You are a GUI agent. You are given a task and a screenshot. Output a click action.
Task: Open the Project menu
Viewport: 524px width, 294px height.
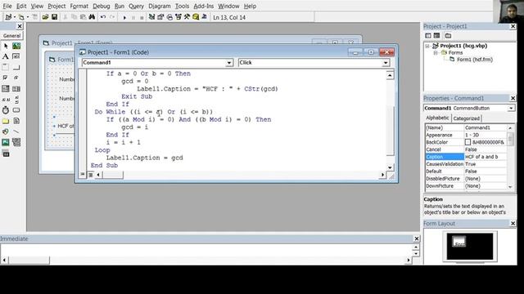point(56,6)
